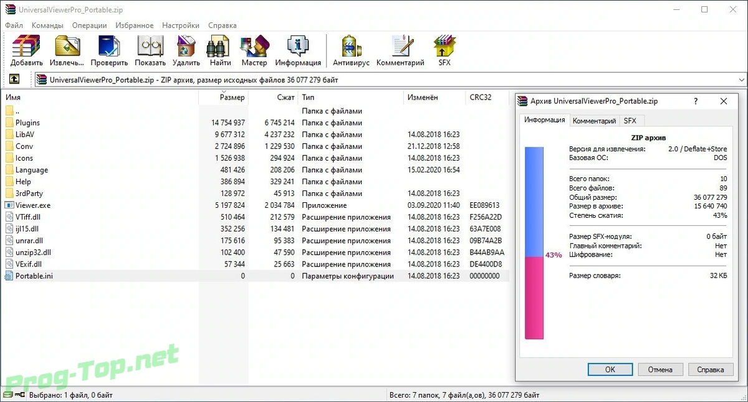The height and width of the screenshot is (402, 748).
Task: Click the date 03.09.2020 11:40
Action: pyautogui.click(x=434, y=205)
